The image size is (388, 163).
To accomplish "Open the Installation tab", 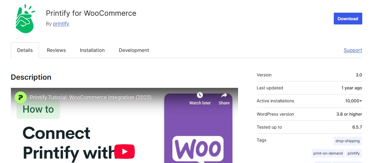I will click(x=92, y=50).
